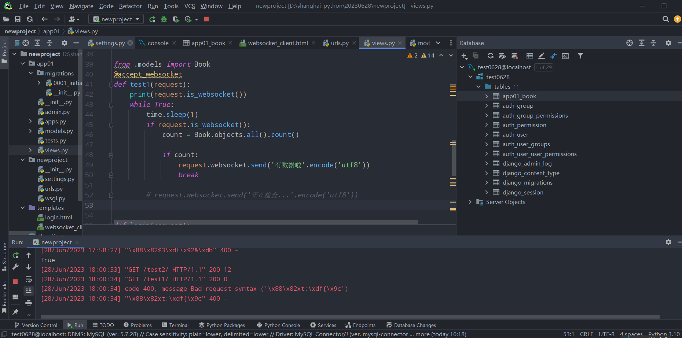Click the Open folder icon in main toolbar
Image resolution: width=682 pixels, height=338 pixels.
pos(6,19)
